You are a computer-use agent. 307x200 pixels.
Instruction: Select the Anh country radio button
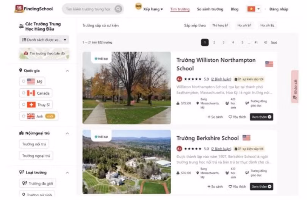click(23, 116)
